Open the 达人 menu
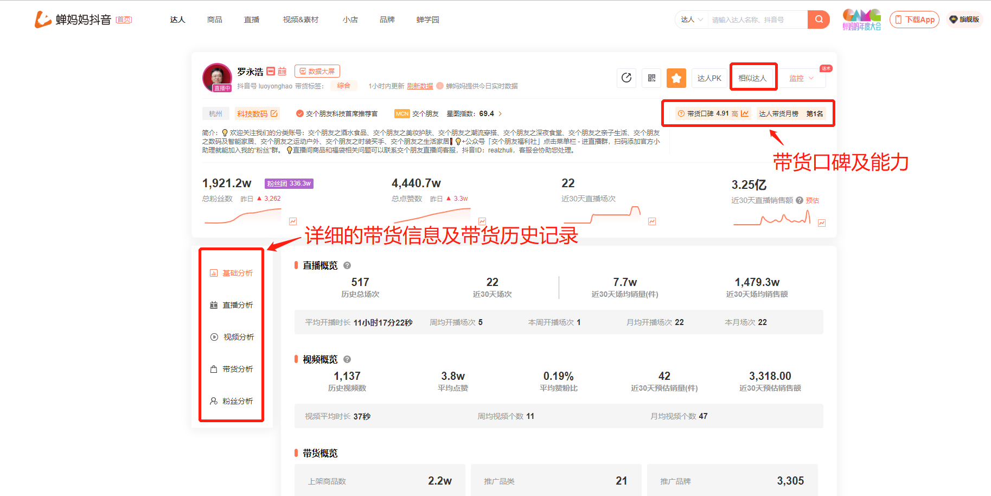Image resolution: width=991 pixels, height=496 pixels. 177,20
